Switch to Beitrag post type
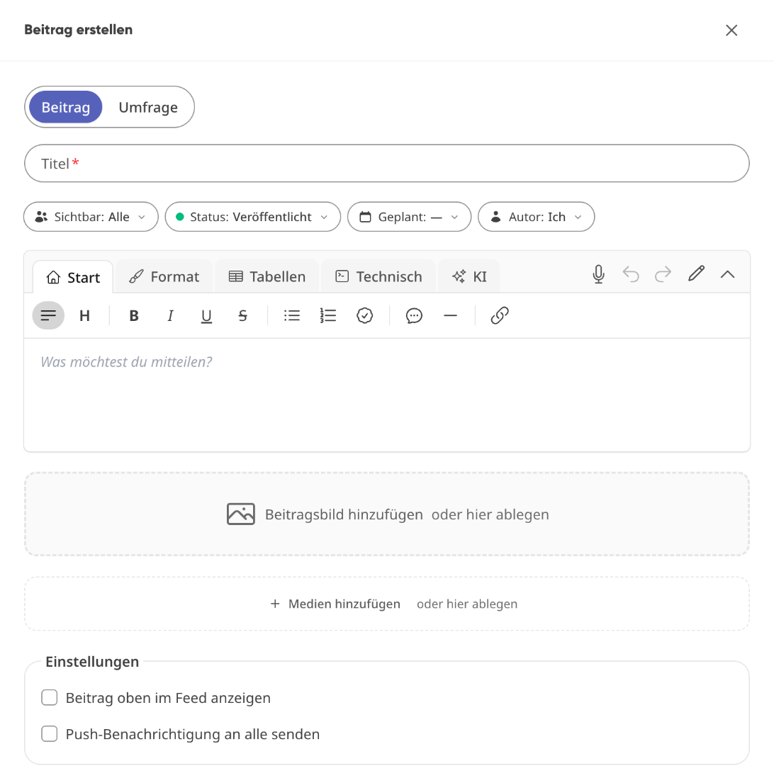 [65, 107]
